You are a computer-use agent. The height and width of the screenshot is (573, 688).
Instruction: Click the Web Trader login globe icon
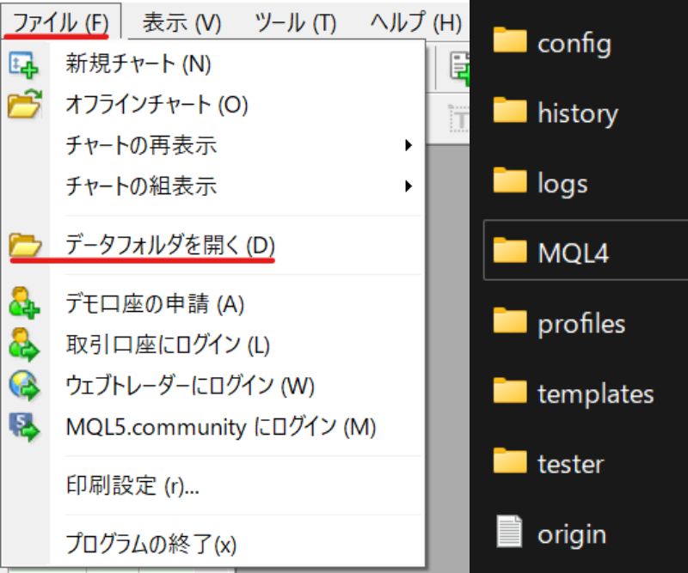tap(23, 386)
